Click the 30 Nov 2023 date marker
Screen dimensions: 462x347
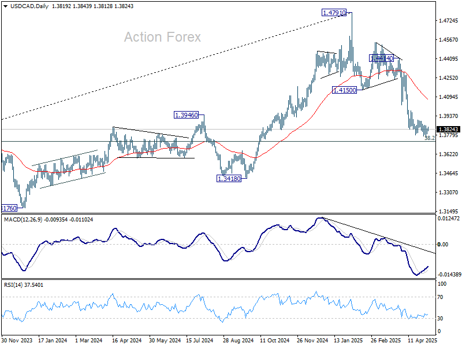[x=17, y=340]
